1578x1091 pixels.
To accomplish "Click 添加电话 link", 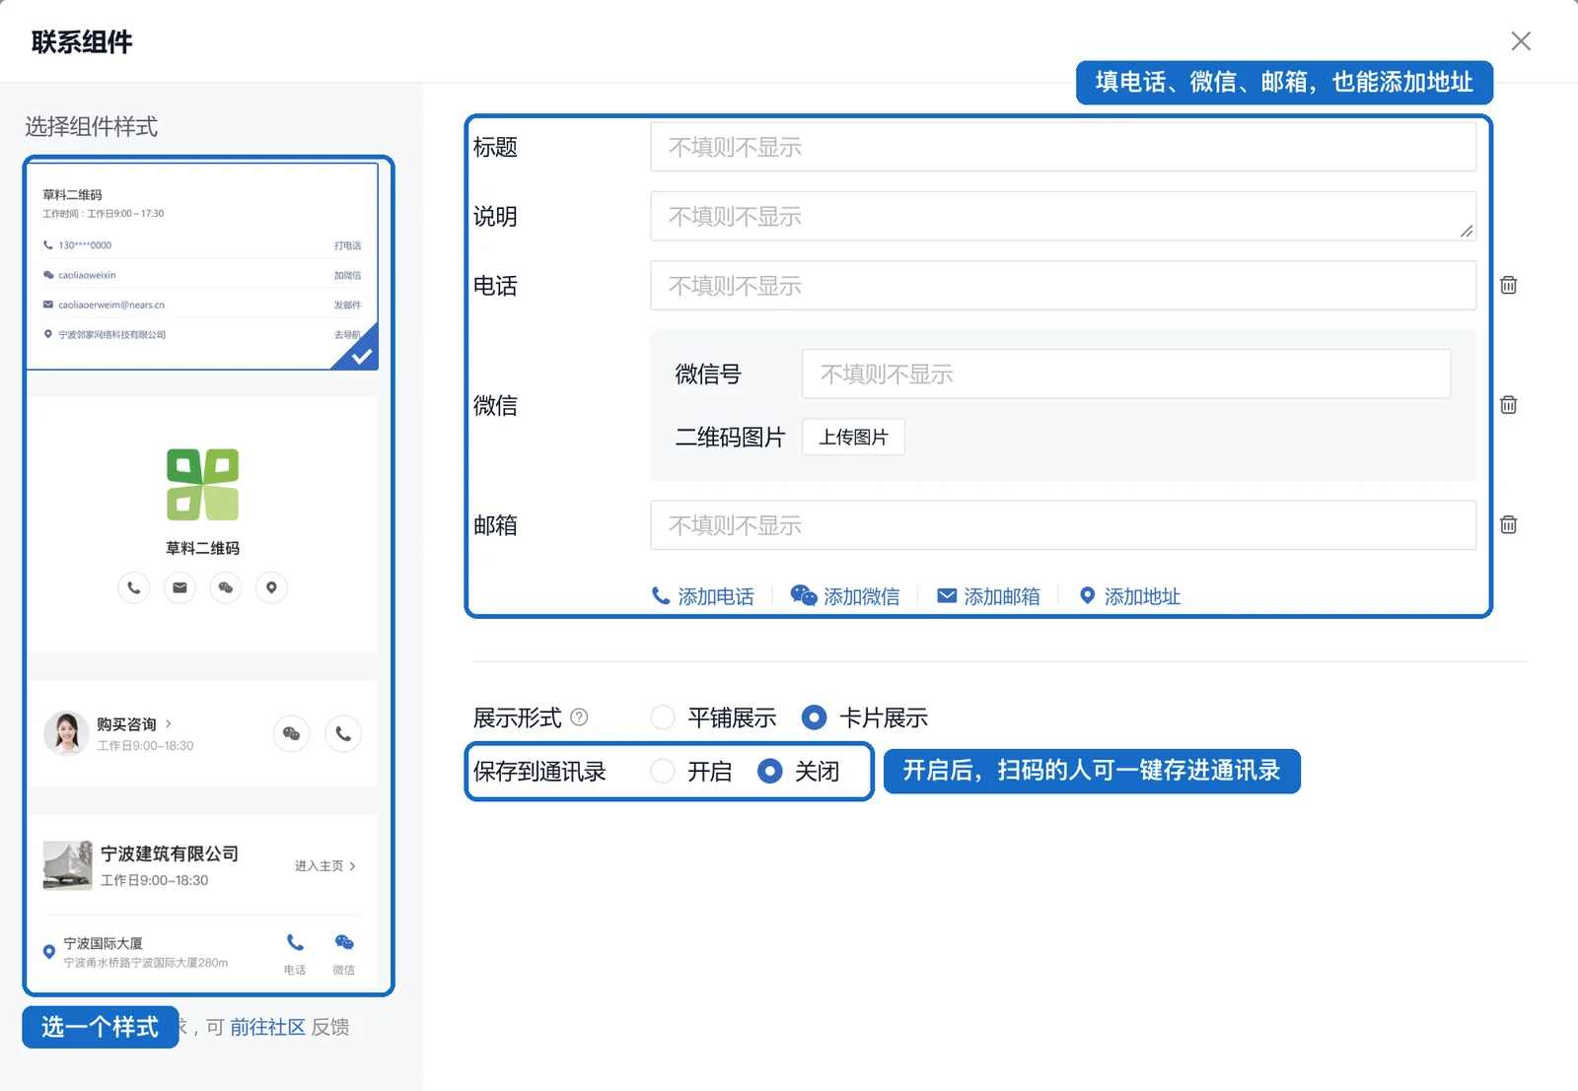I will tap(702, 596).
